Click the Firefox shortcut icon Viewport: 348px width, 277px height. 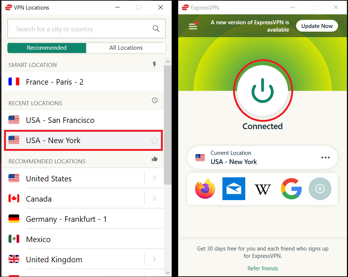tap(205, 189)
